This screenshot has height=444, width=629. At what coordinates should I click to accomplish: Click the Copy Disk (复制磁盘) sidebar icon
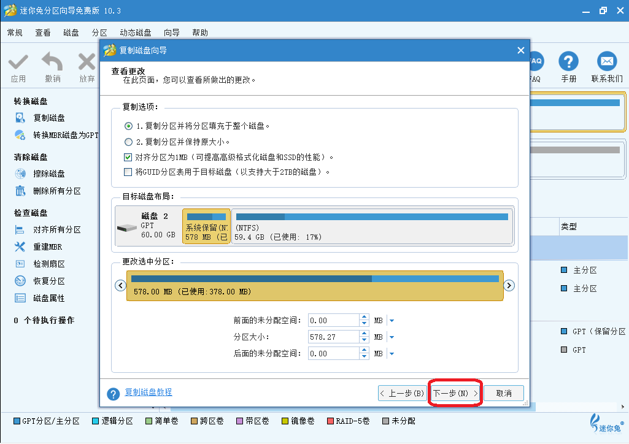[20, 118]
